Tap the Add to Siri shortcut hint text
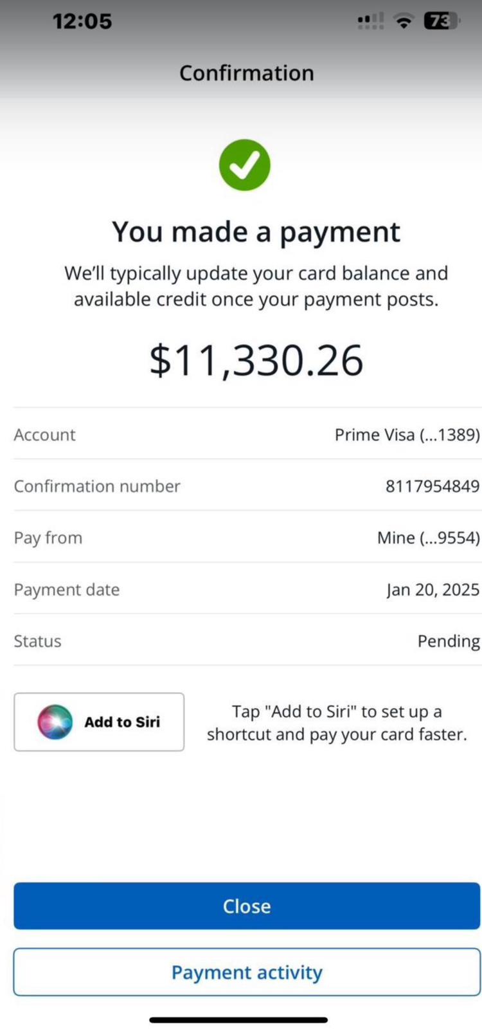The width and height of the screenshot is (482, 1029). tap(337, 722)
